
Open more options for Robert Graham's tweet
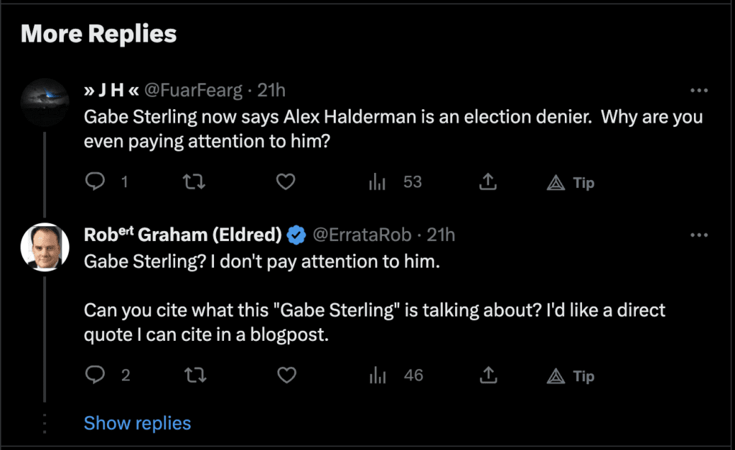(x=699, y=235)
